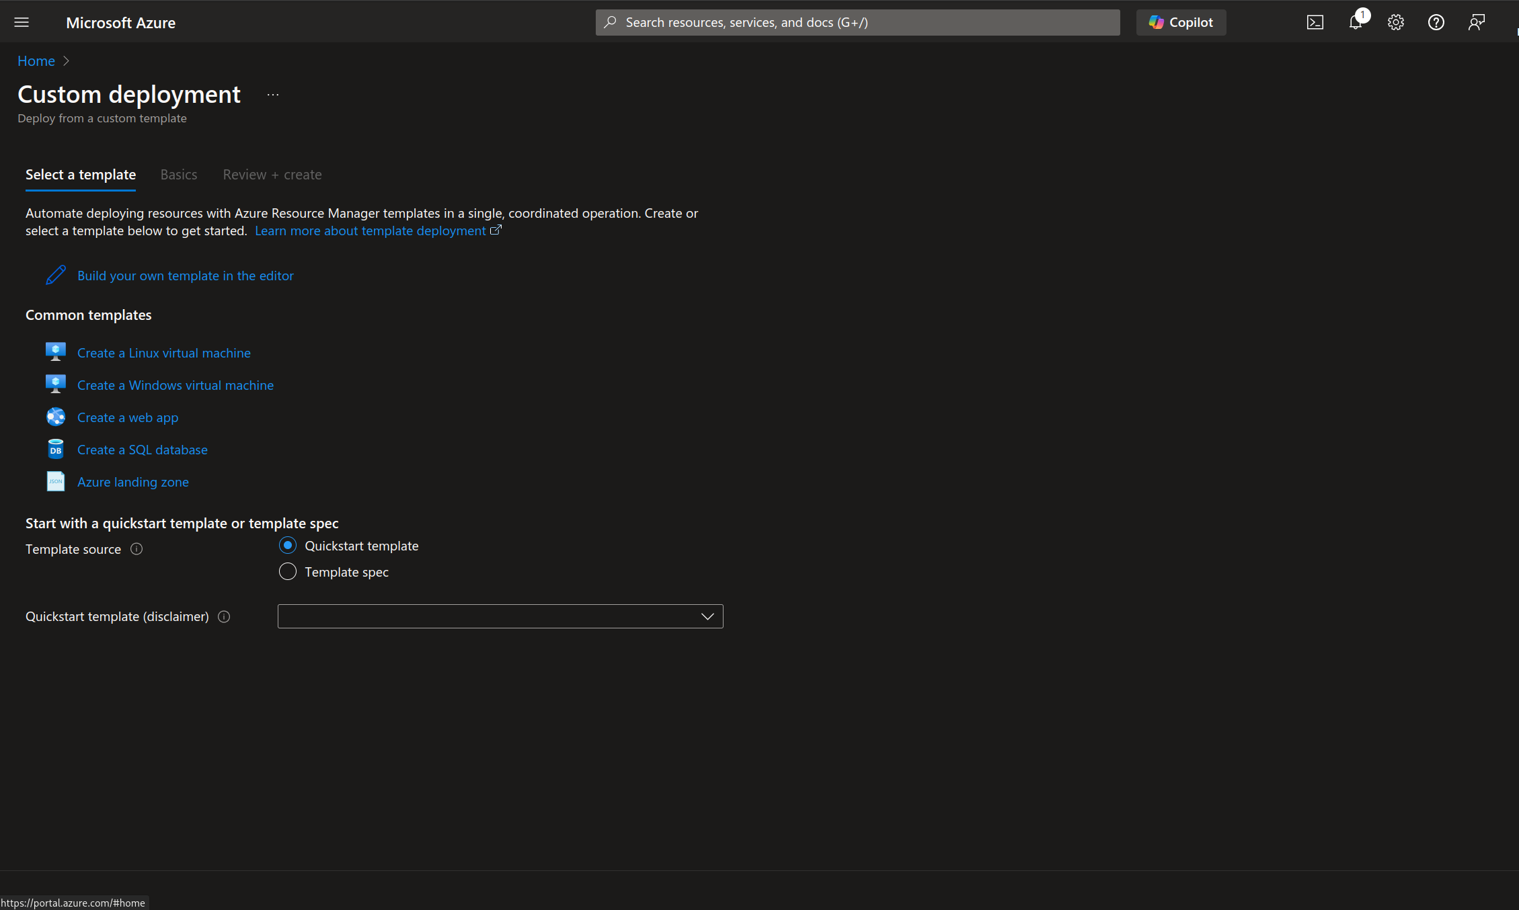This screenshot has width=1519, height=910.
Task: Open the portal hamburger menu
Action: [x=22, y=22]
